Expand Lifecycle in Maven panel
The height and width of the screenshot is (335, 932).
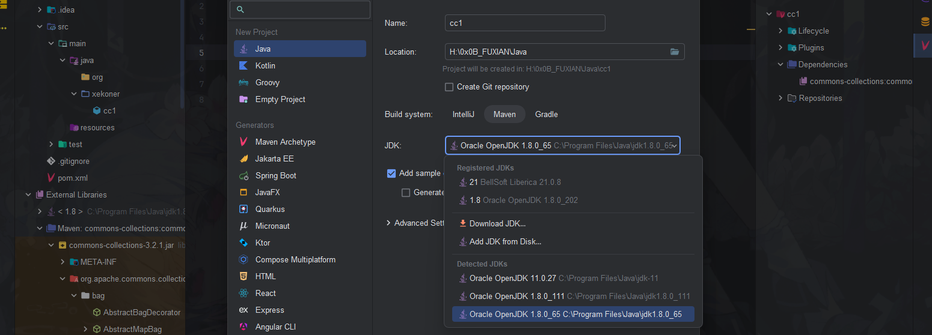point(780,31)
